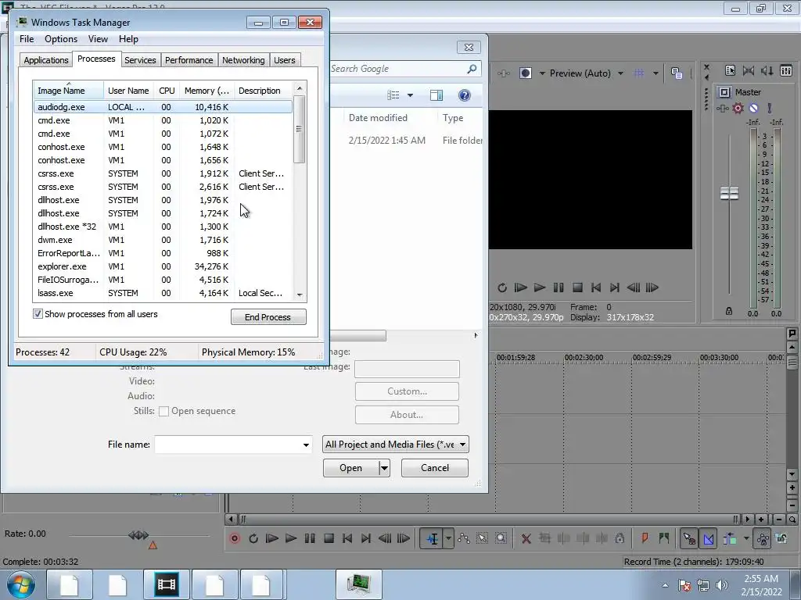Click End Process button

(x=268, y=317)
